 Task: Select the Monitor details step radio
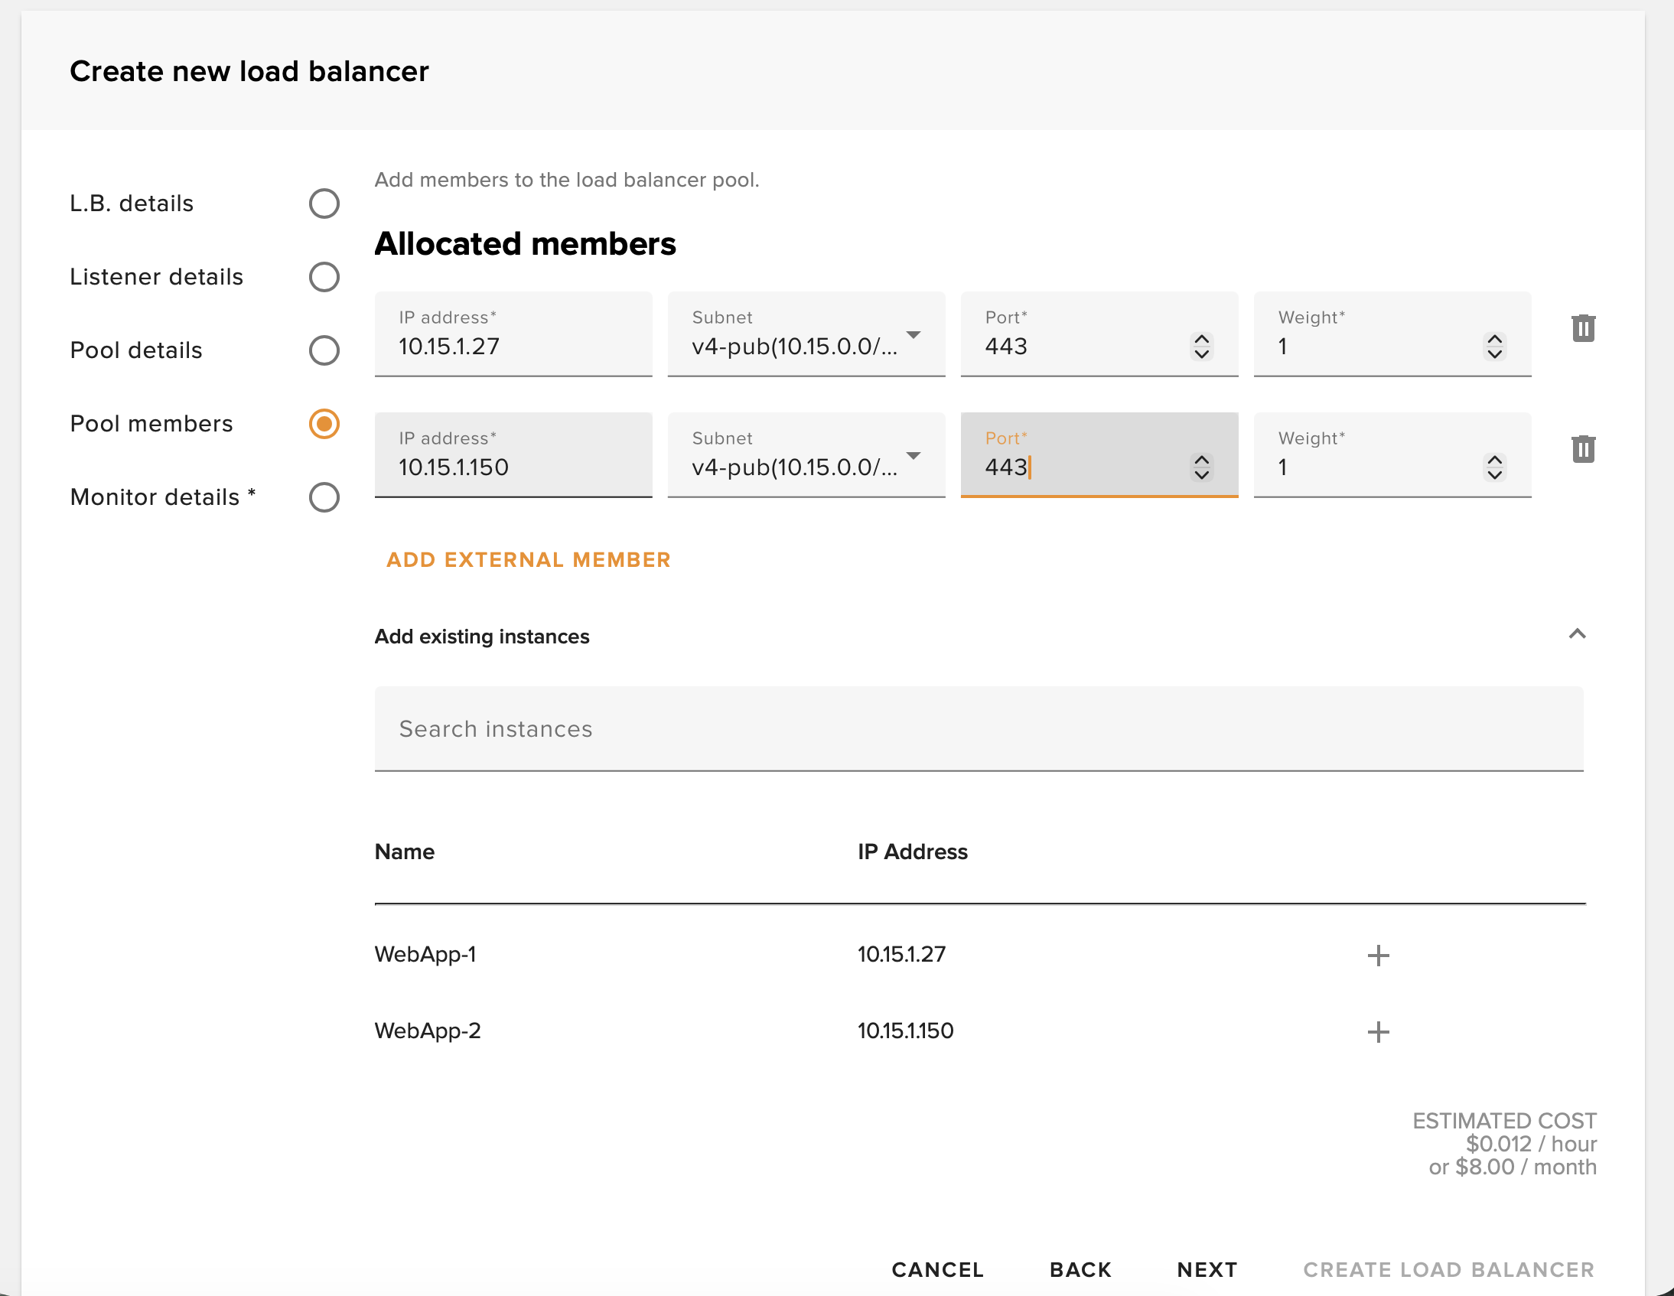324,497
